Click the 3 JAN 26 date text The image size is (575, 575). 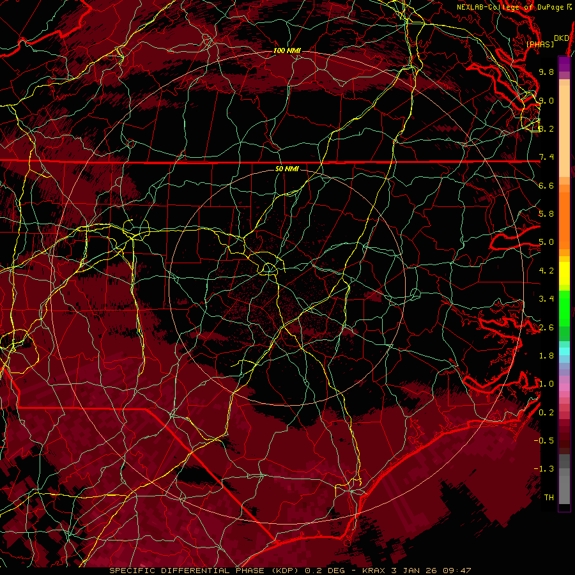(413, 571)
